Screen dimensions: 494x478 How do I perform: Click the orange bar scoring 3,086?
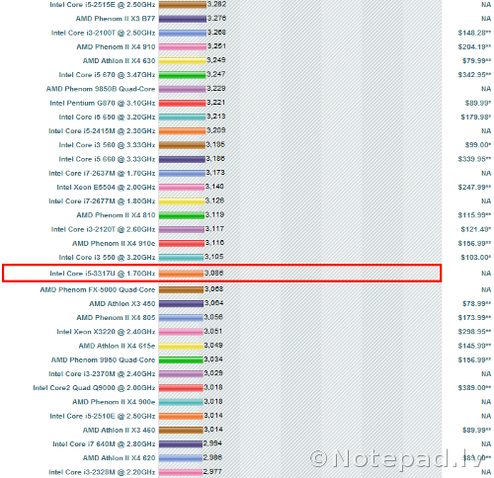pyautogui.click(x=181, y=274)
